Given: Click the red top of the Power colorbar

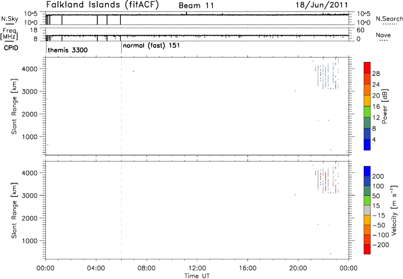Looking at the screenshot, I should (367, 67).
